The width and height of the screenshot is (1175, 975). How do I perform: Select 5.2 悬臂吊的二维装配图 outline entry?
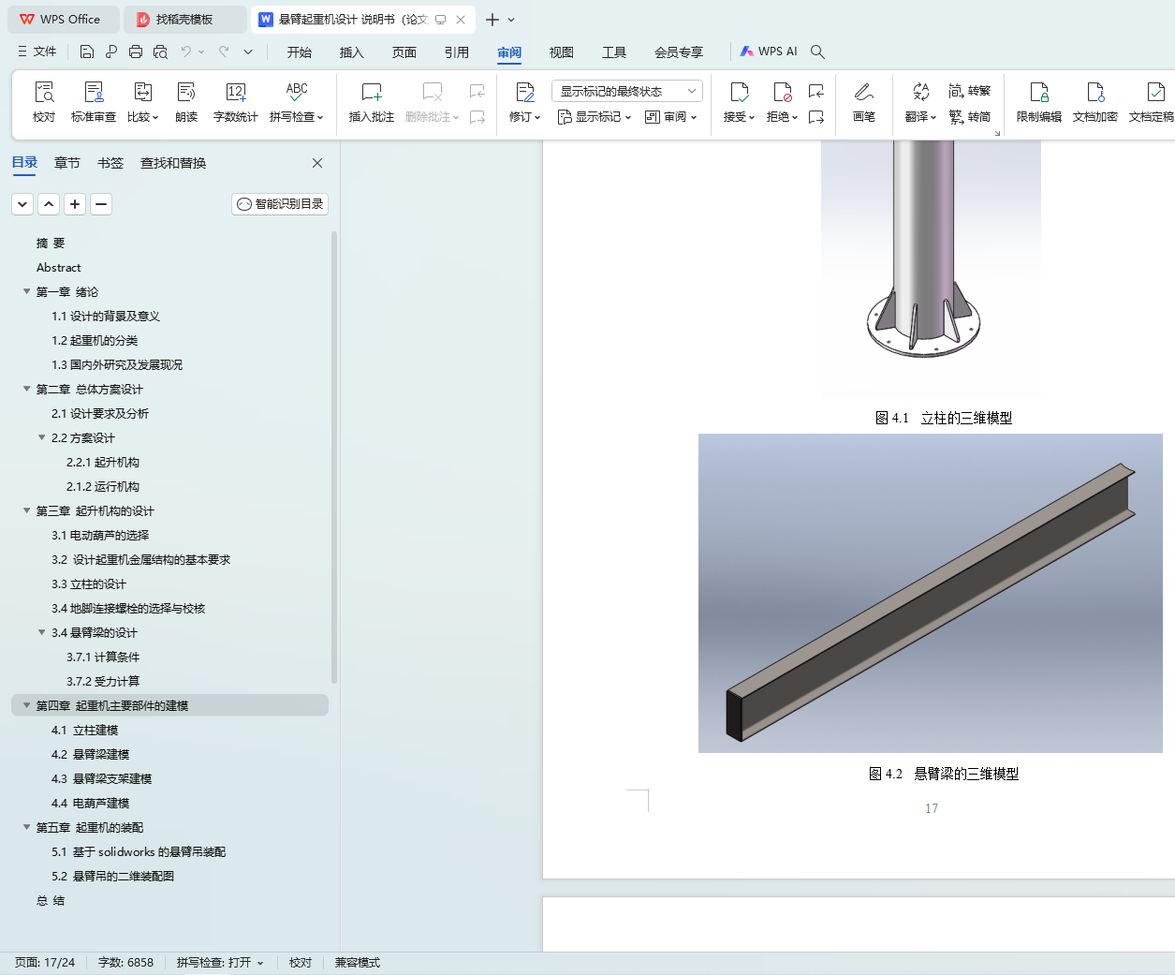click(x=112, y=876)
